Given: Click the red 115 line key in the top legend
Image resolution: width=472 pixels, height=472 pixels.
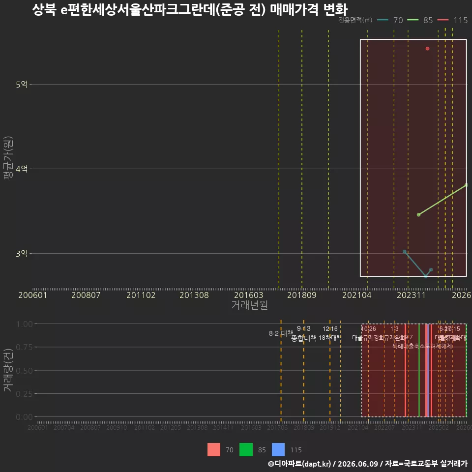Looking at the screenshot, I should tap(443, 20).
